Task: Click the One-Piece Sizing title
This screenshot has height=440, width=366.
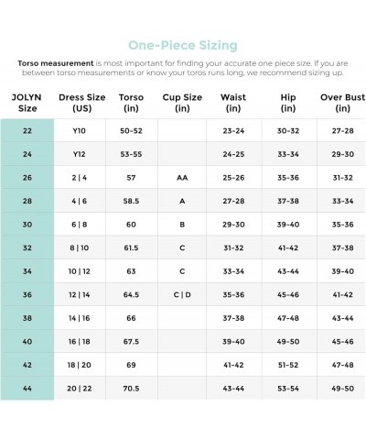Action: coord(183,45)
